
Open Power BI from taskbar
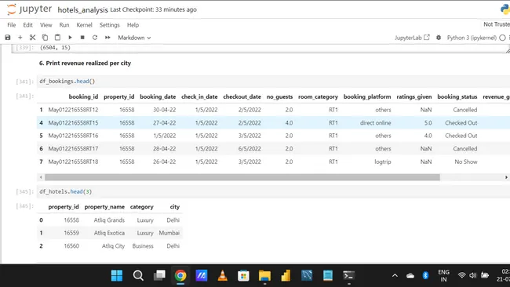[286, 275]
